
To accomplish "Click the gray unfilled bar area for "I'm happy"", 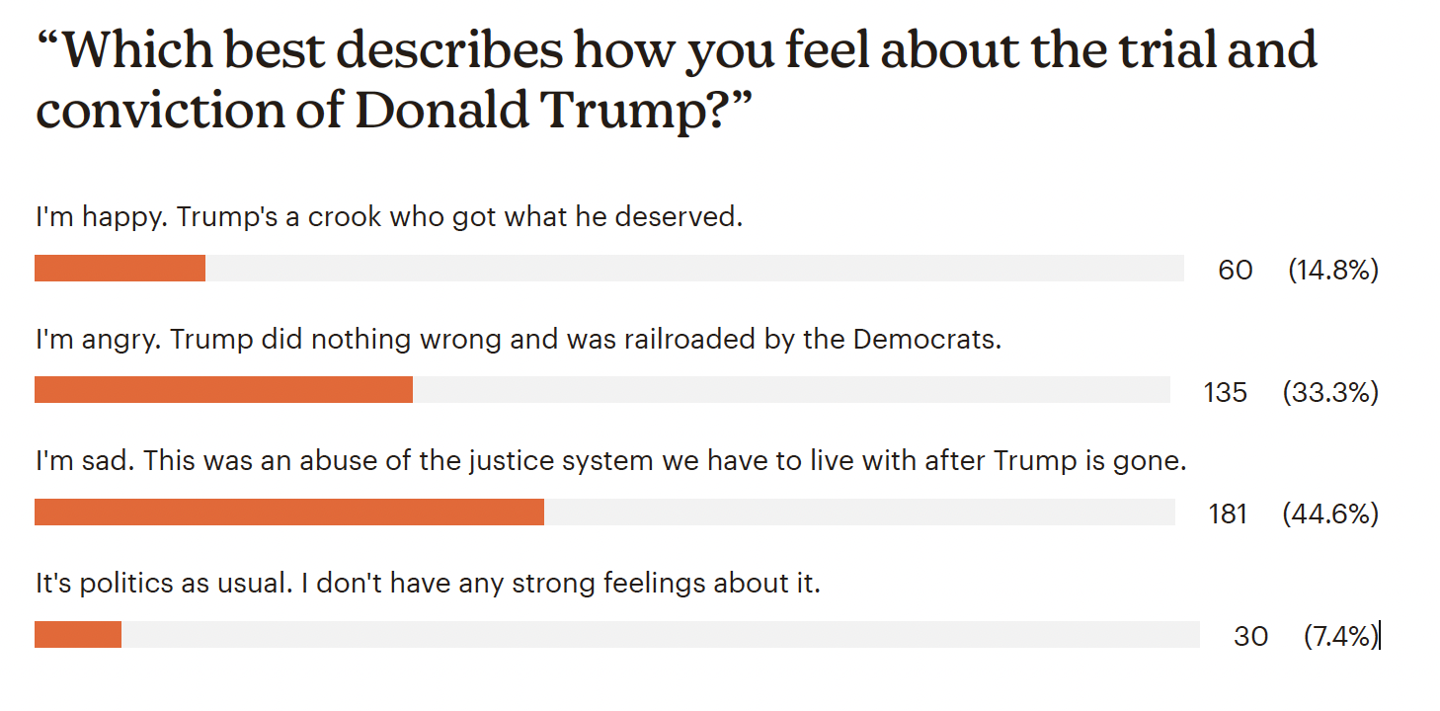I will [x=694, y=269].
